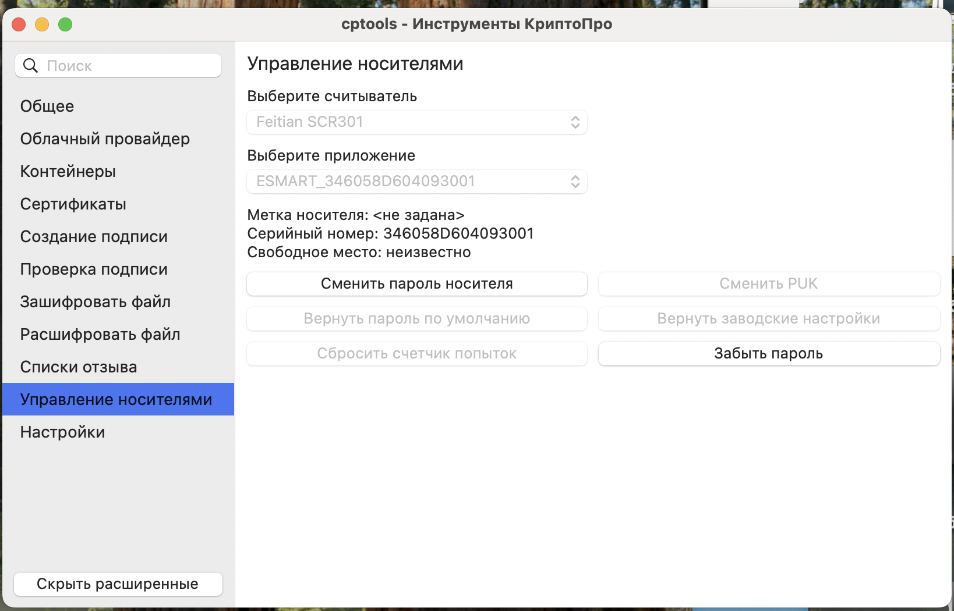Click Сменить пароль носителя button

pos(417,283)
